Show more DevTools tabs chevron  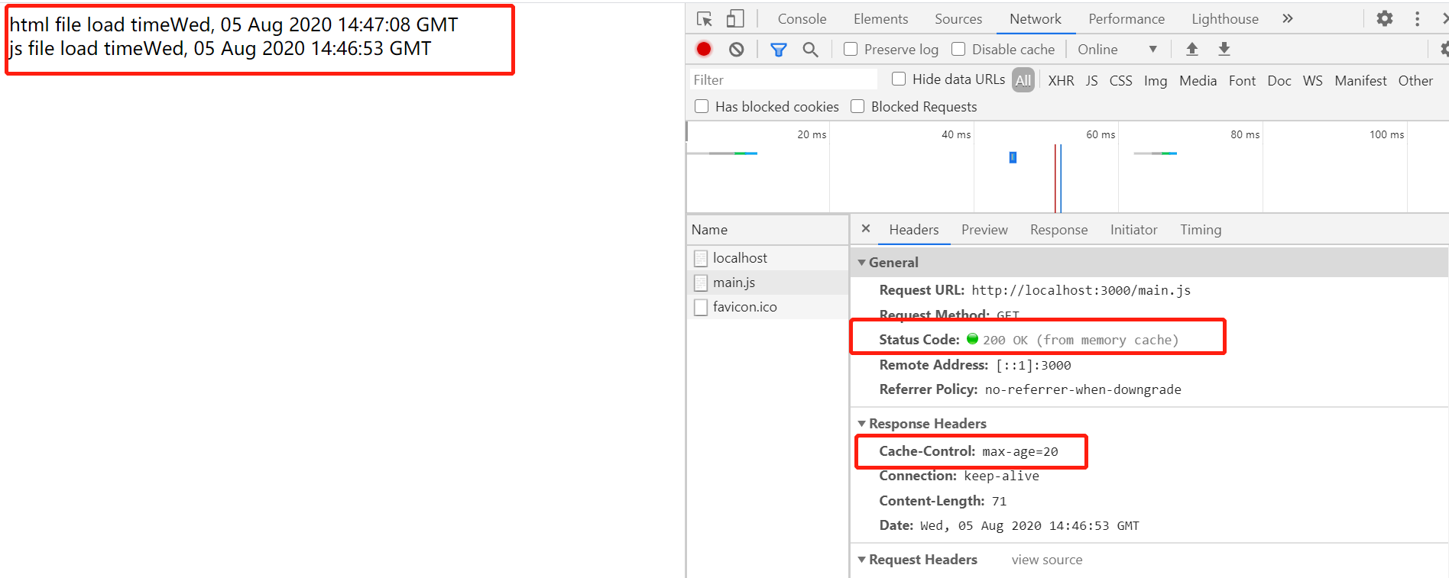pos(1288,19)
